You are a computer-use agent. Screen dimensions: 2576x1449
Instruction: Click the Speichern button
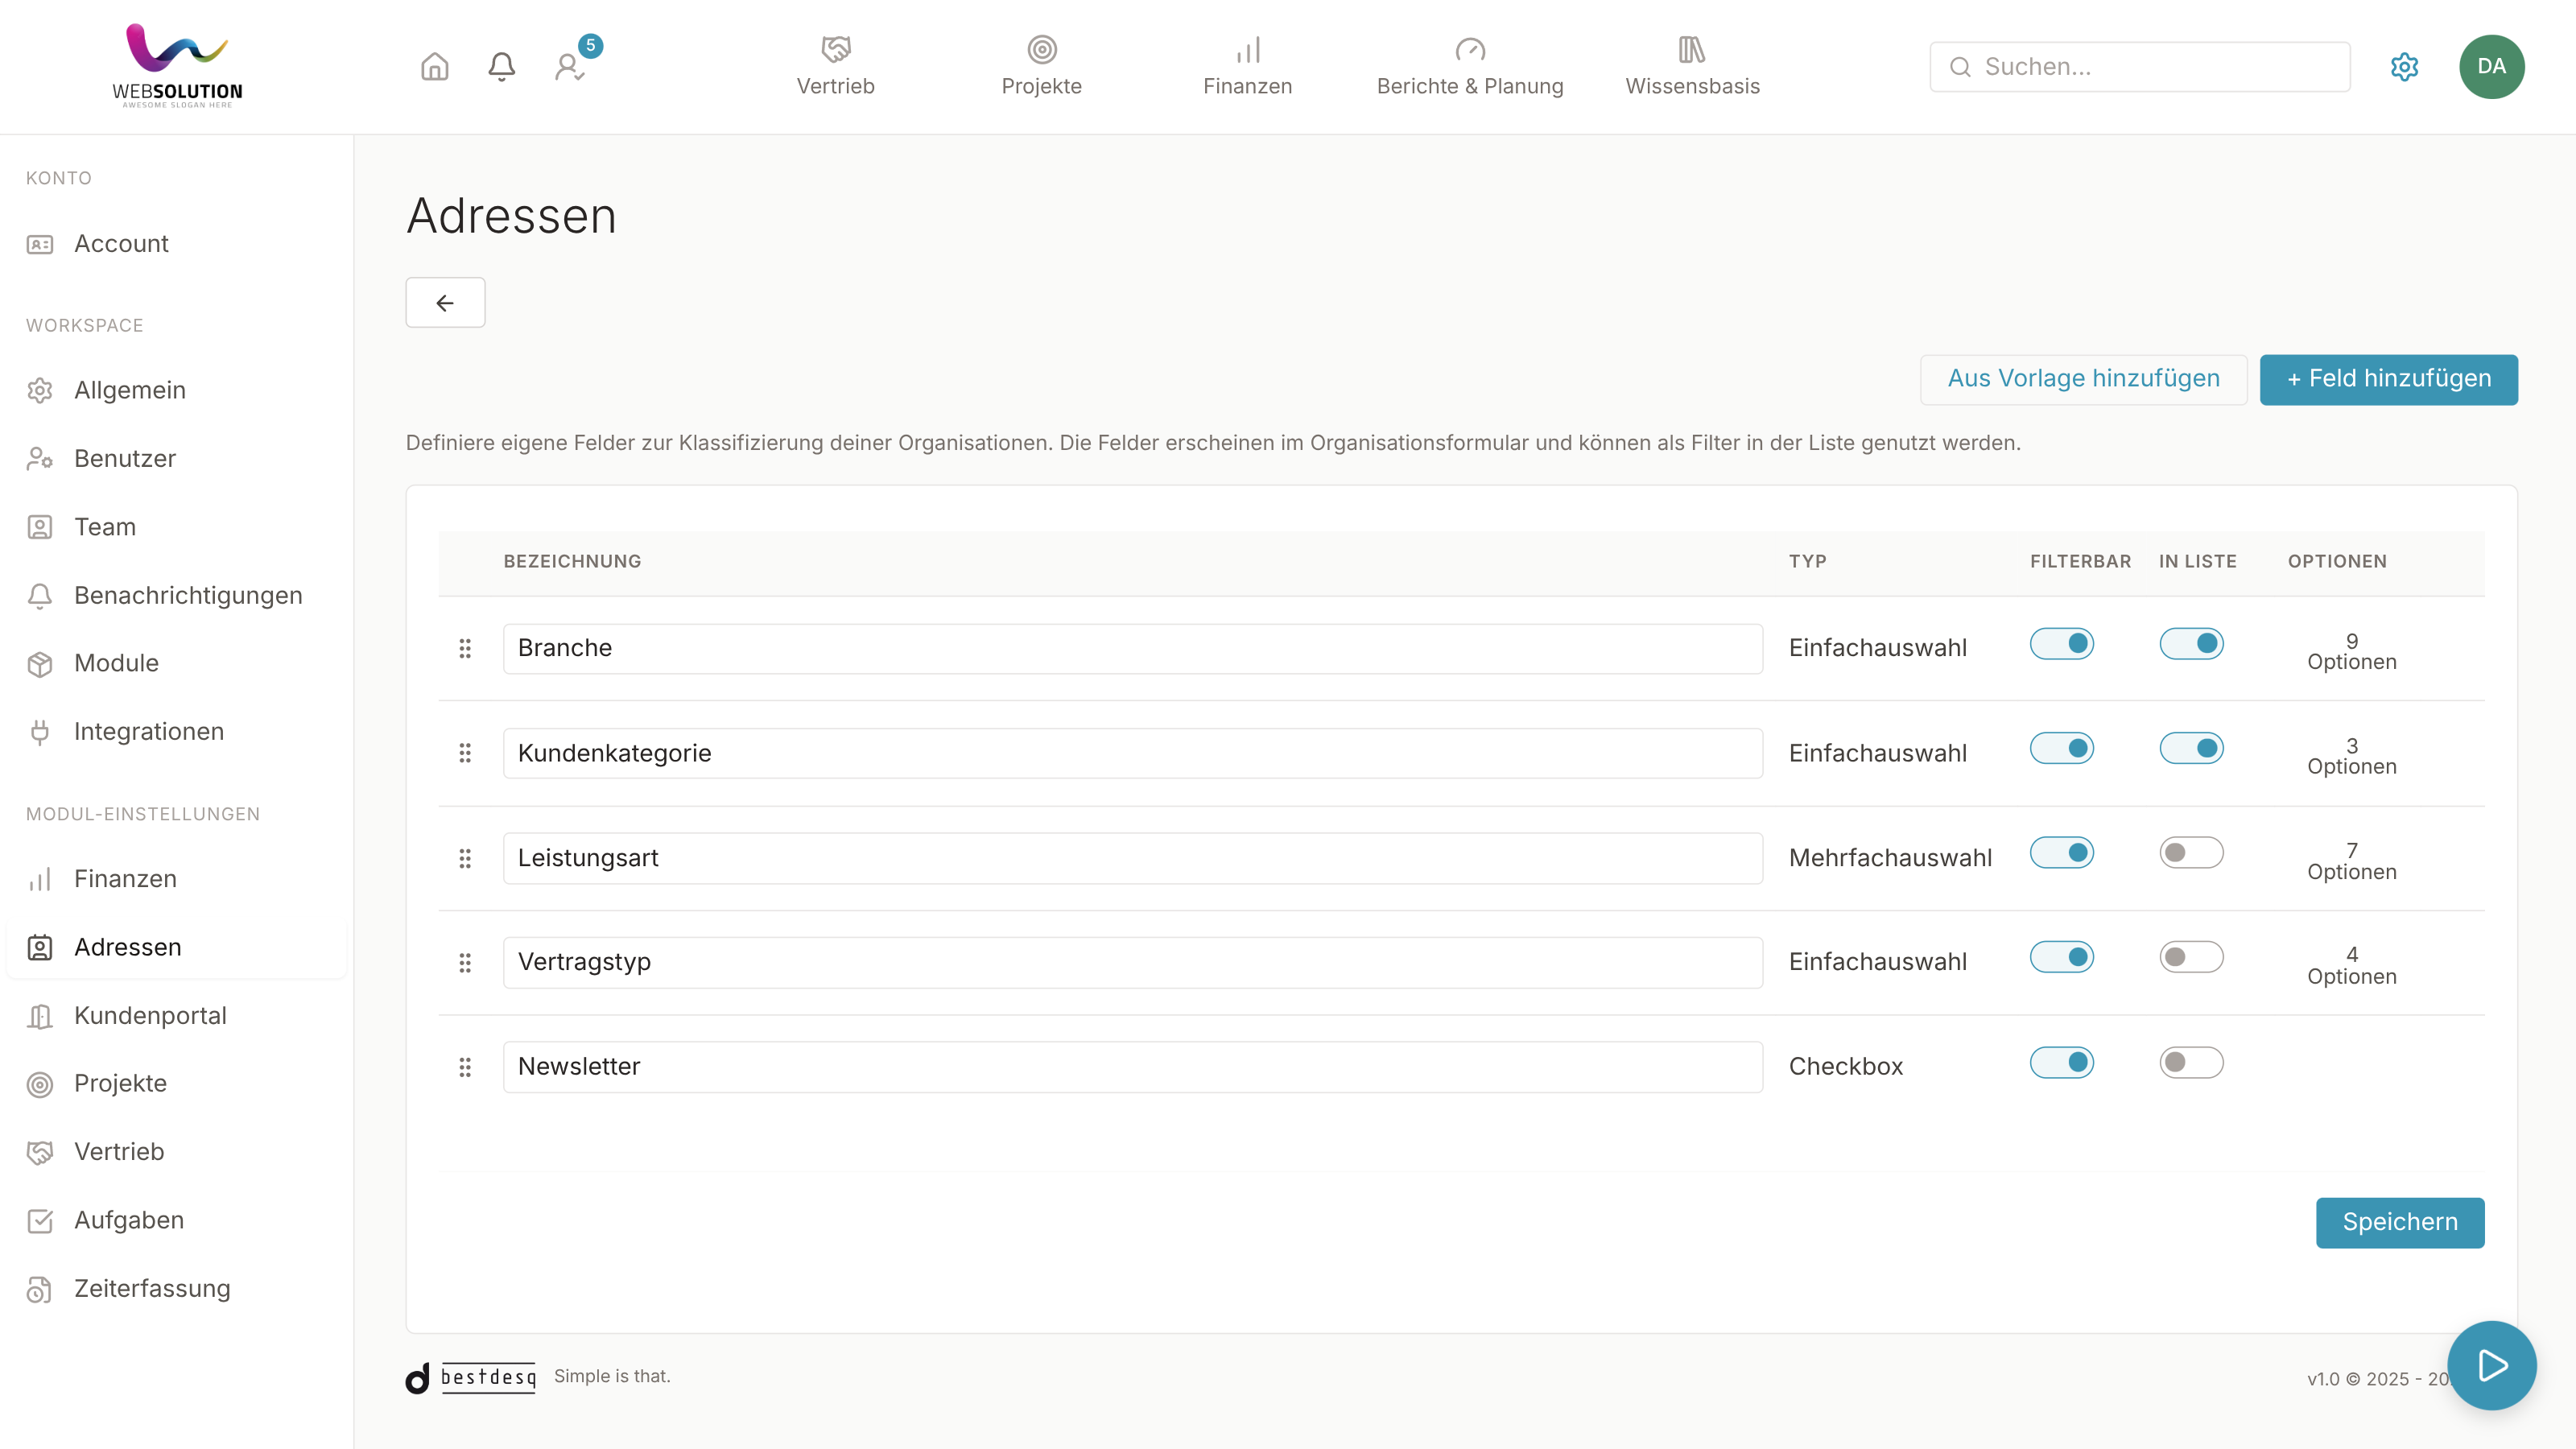[x=2399, y=1222]
